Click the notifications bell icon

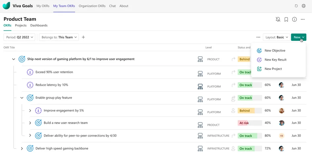(x=278, y=19)
